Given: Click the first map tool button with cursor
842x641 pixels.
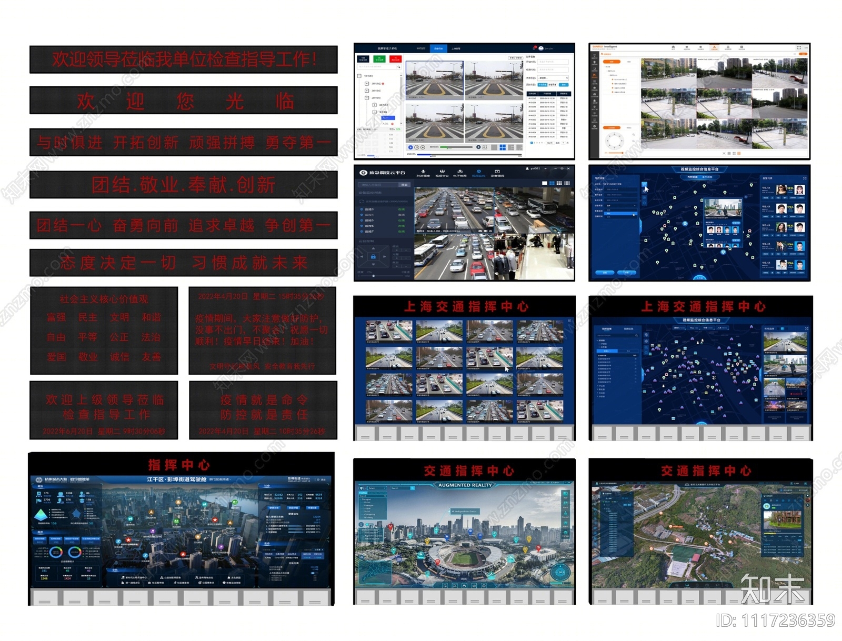Looking at the screenshot, I should pyautogui.click(x=644, y=185).
